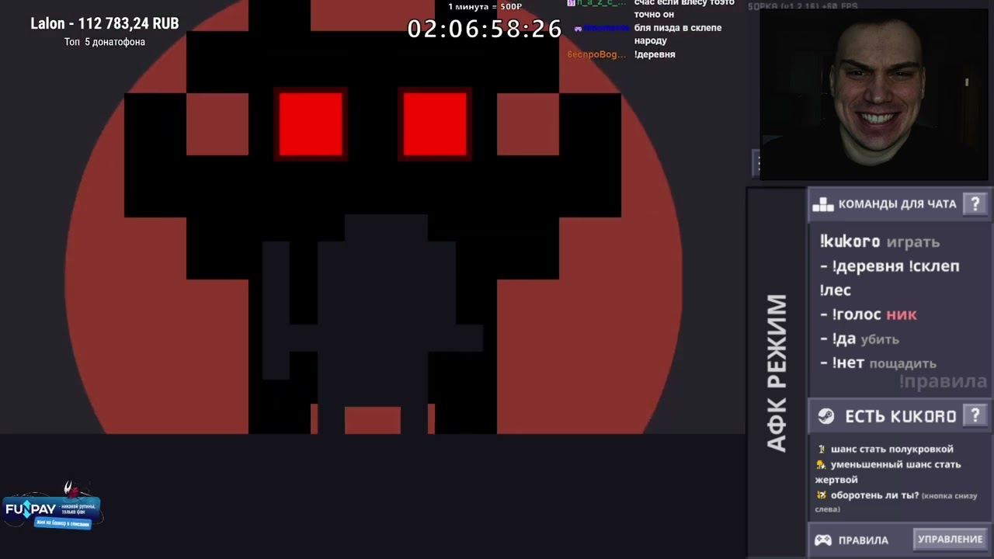This screenshot has height=559, width=994.
Task: Click the question mark beside ЕСТЬ KUKORO
Action: point(975,415)
